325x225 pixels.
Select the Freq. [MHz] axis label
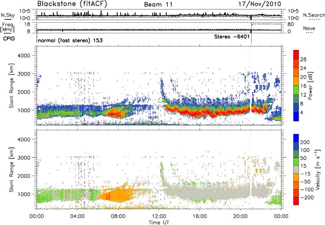coord(7,27)
